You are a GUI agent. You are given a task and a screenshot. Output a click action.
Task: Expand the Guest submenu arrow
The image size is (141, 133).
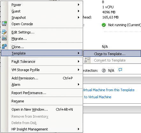pyautogui.click(x=79, y=11)
